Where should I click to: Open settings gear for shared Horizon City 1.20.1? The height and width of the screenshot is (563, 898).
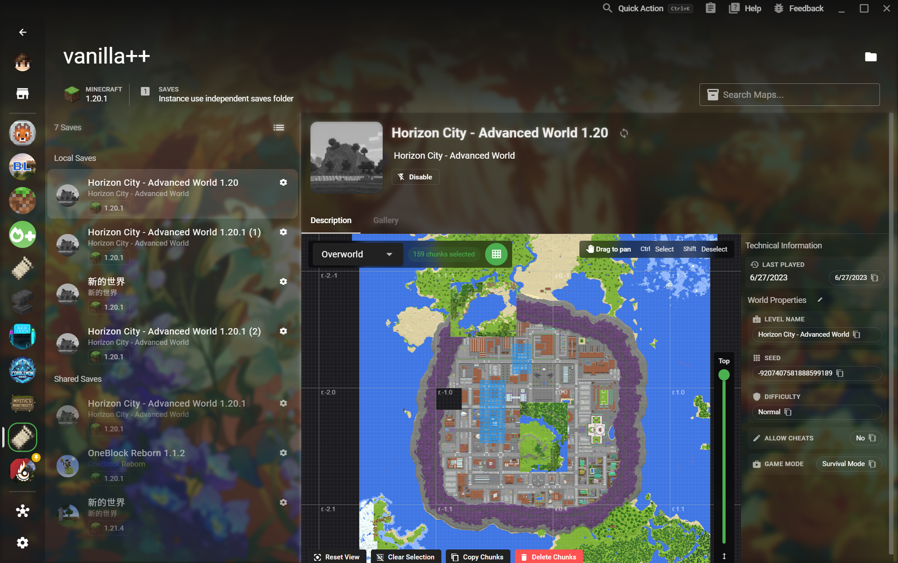click(283, 403)
